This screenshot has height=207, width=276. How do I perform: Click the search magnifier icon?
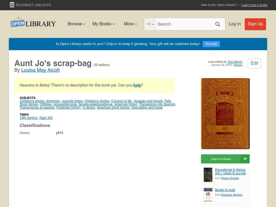218,24
